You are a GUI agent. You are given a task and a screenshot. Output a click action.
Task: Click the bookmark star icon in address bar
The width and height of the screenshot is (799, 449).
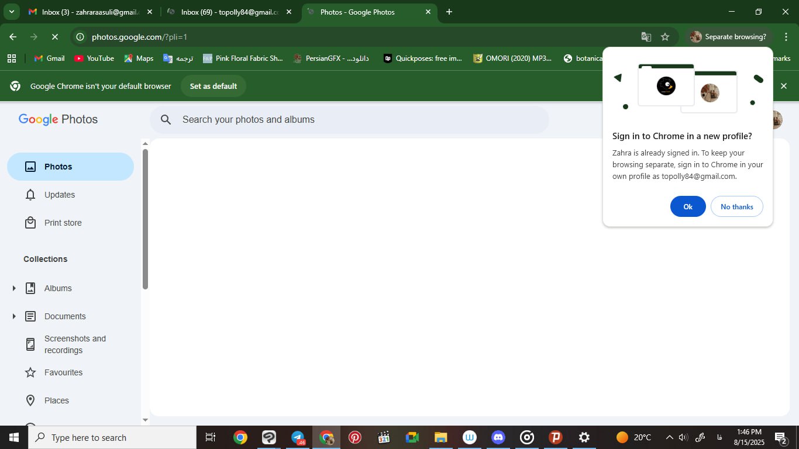point(665,37)
